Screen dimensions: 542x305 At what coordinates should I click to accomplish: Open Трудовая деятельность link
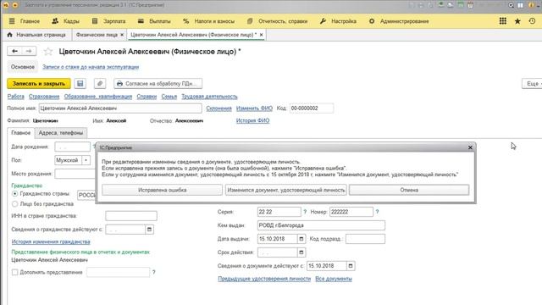209,97
